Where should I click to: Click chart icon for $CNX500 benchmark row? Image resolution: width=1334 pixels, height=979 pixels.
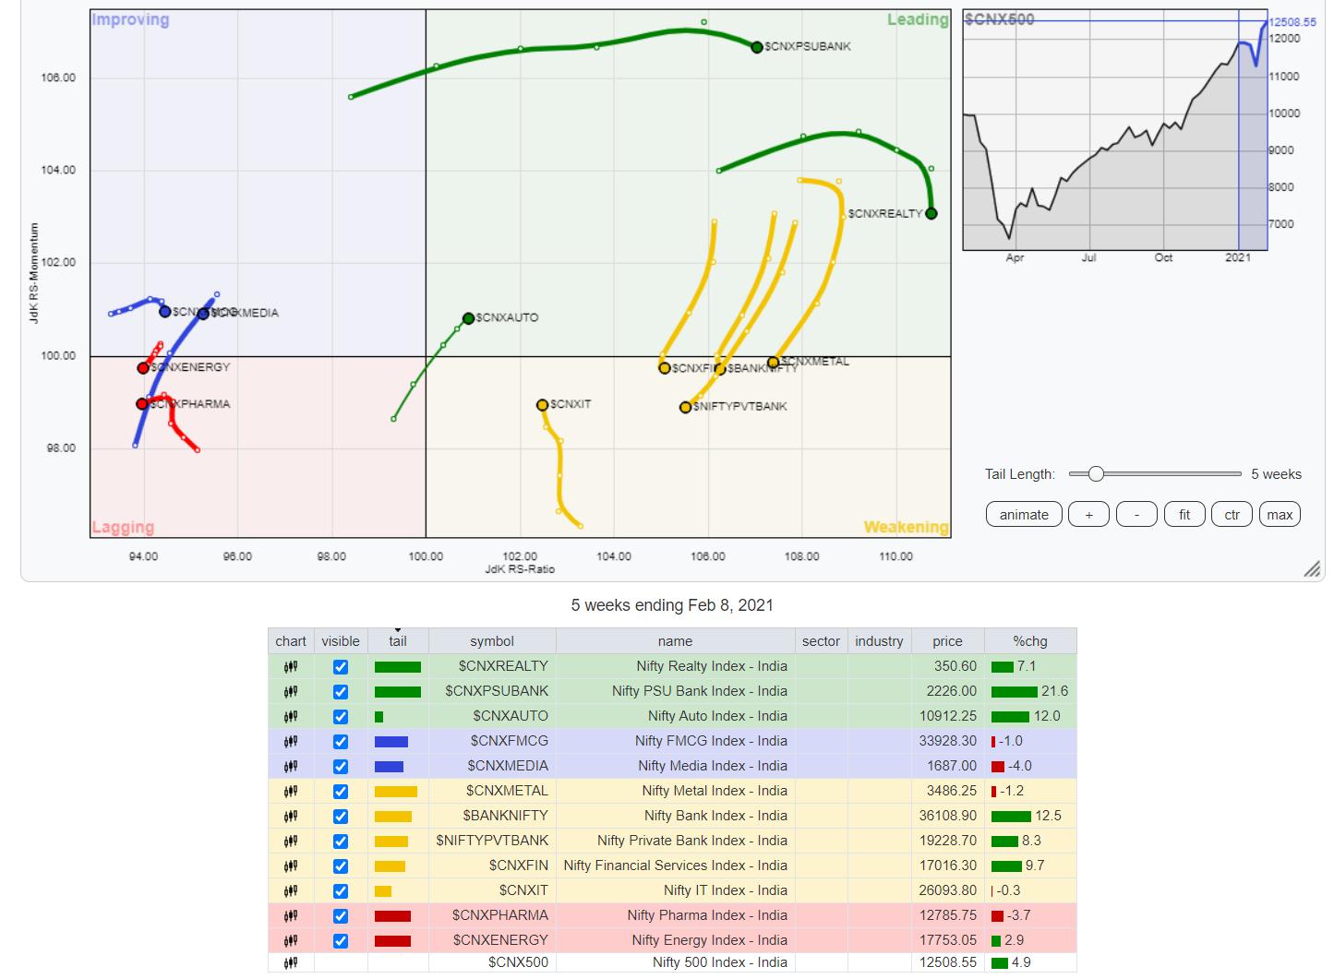coord(290,962)
